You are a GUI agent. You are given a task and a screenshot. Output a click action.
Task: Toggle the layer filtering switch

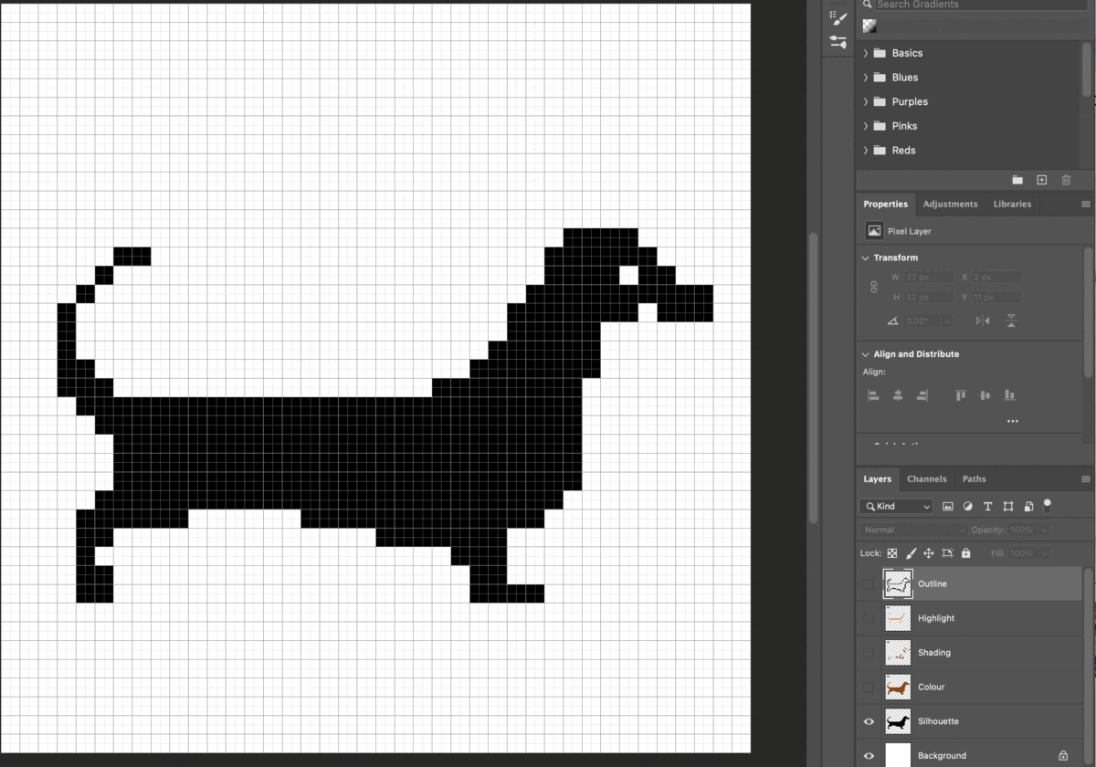point(1047,505)
